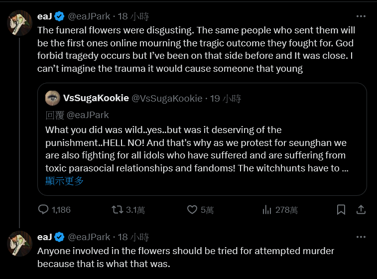This screenshot has height=279, width=377.
Task: Open the VsSugaKookie display name link
Action: (x=96, y=98)
